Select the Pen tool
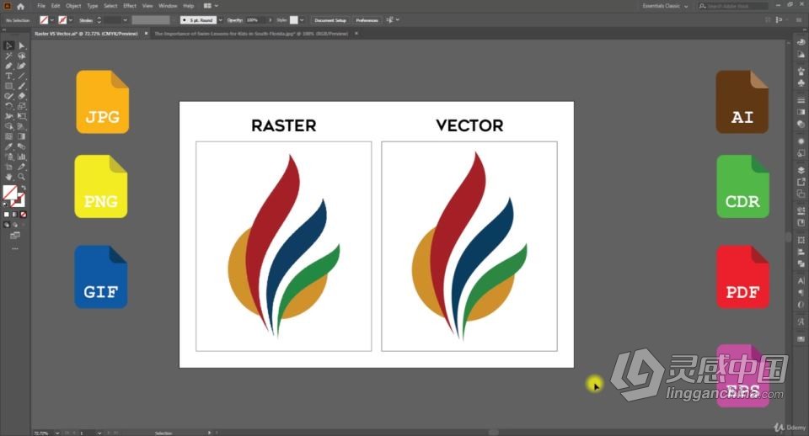809x436 pixels. pyautogui.click(x=8, y=66)
